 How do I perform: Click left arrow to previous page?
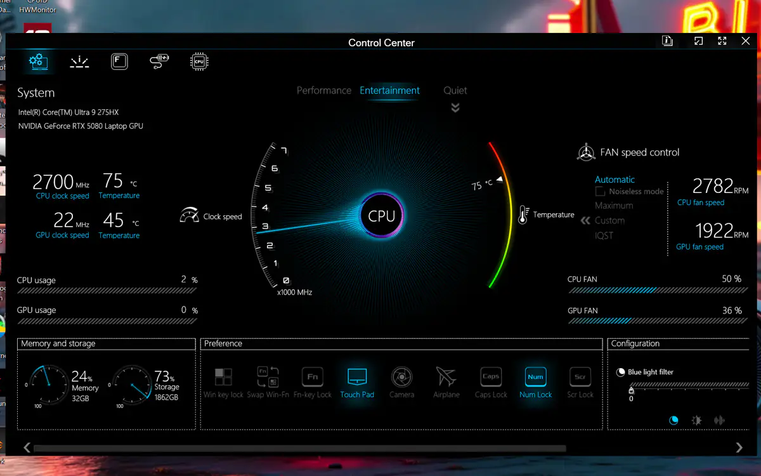pos(27,447)
